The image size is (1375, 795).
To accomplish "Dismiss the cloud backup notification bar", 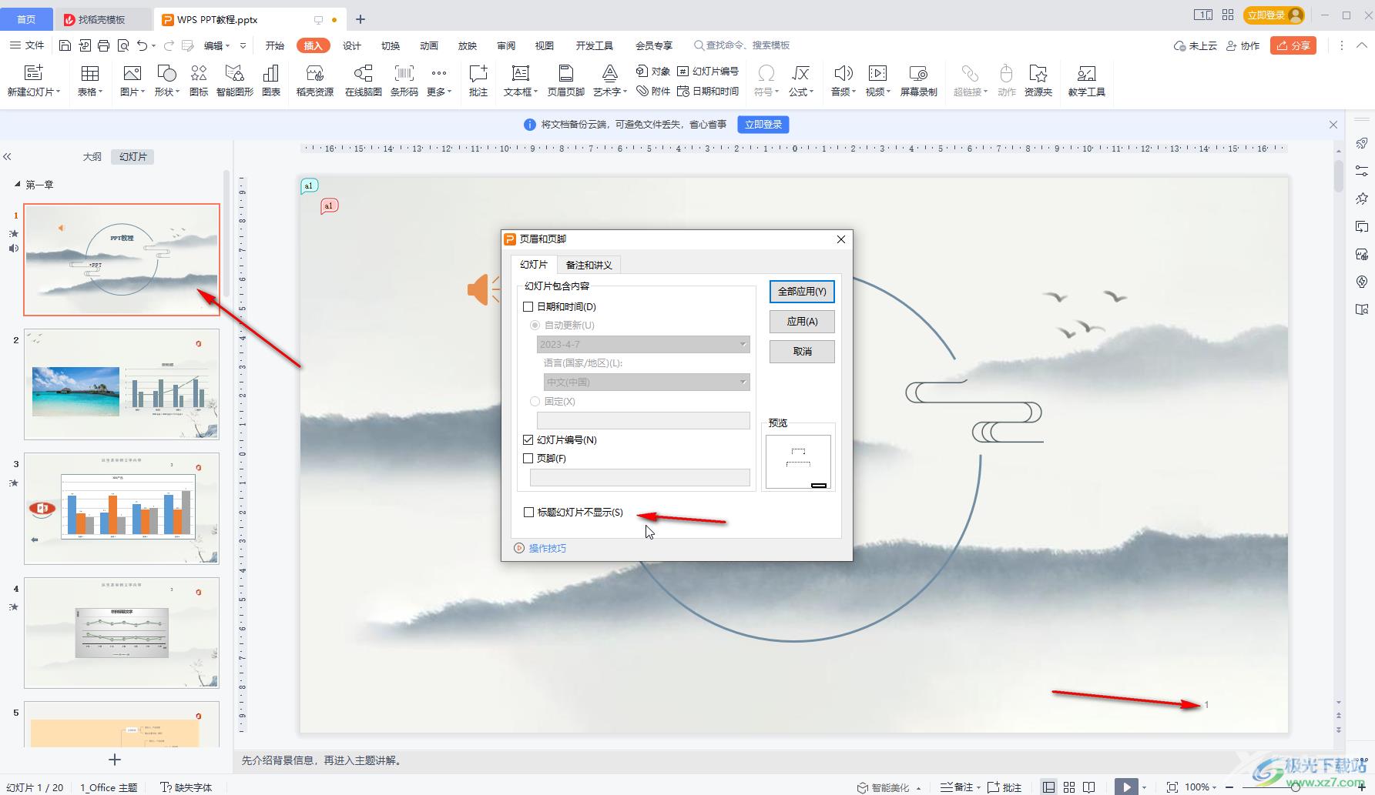I will (1333, 124).
